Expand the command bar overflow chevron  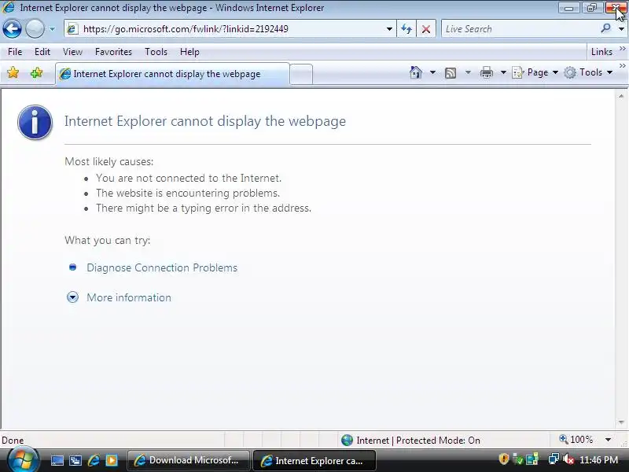click(x=622, y=65)
